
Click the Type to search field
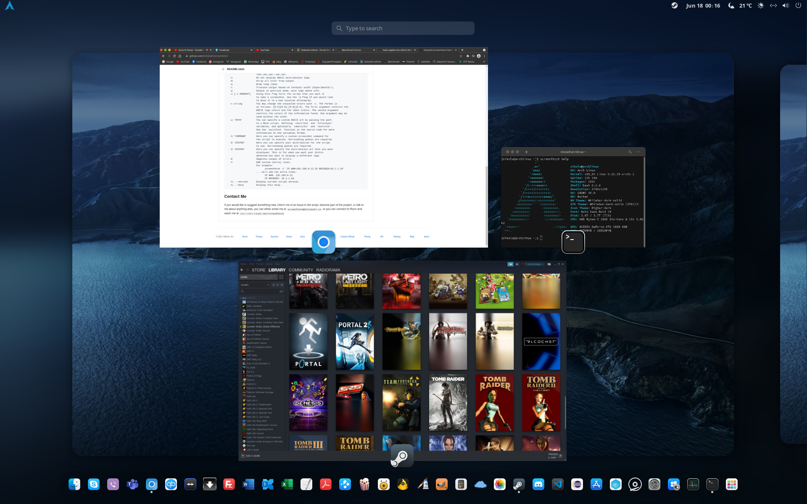point(403,28)
